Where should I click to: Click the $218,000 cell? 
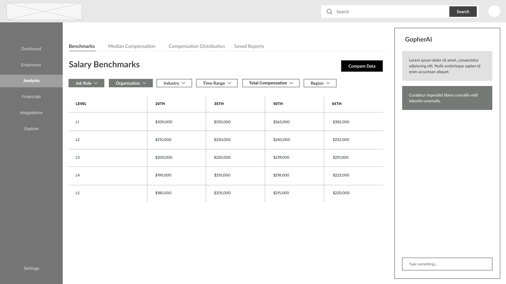[281, 175]
